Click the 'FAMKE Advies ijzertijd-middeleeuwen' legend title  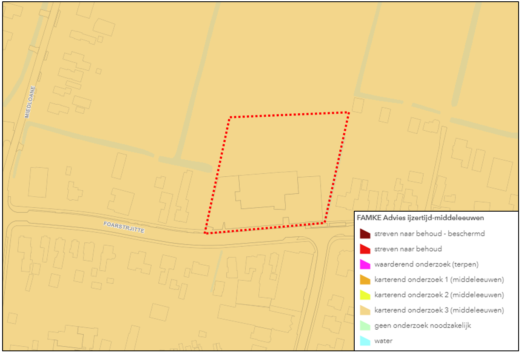pos(420,218)
